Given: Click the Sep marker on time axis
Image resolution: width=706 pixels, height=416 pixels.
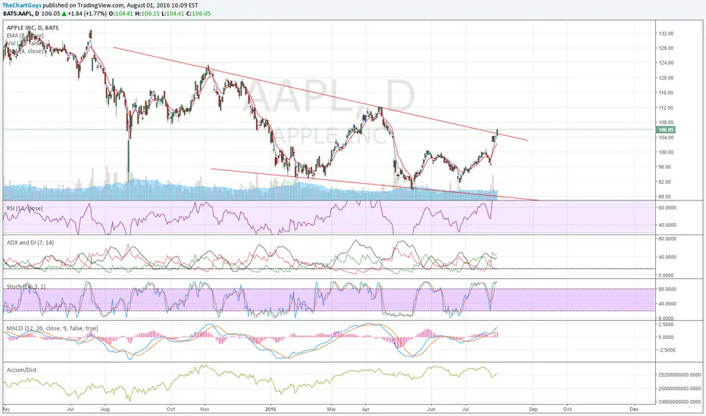Looking at the screenshot, I should click(533, 410).
